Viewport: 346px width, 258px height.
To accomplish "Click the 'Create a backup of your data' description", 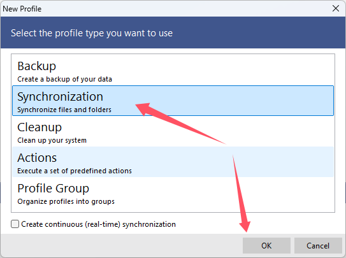I will pos(64,79).
